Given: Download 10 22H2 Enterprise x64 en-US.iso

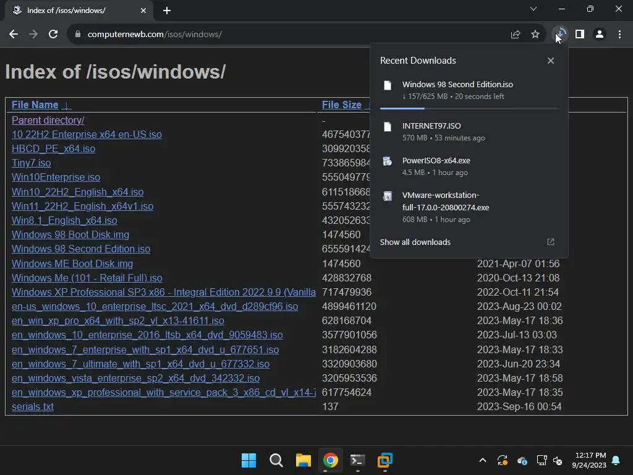Looking at the screenshot, I should 87,134.
